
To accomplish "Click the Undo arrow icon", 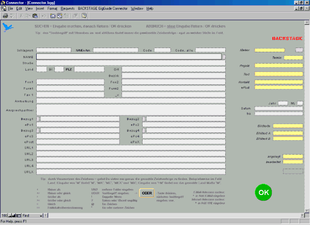I will 45,16.
